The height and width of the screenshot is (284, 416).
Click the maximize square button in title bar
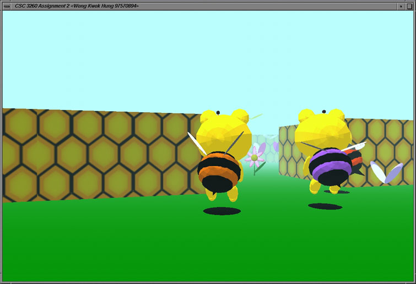409,6
